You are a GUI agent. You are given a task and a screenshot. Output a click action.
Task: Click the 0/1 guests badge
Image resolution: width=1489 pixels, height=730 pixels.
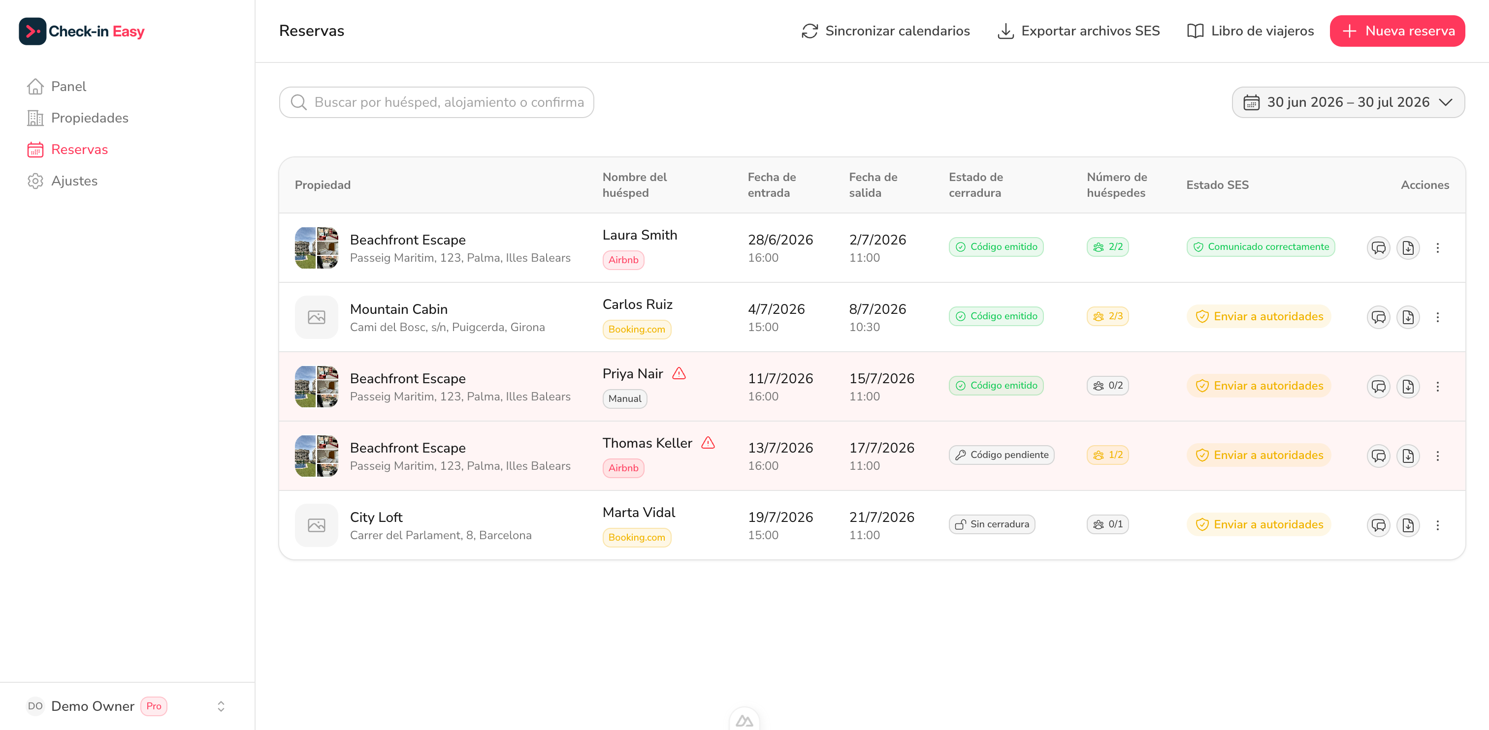click(1107, 524)
